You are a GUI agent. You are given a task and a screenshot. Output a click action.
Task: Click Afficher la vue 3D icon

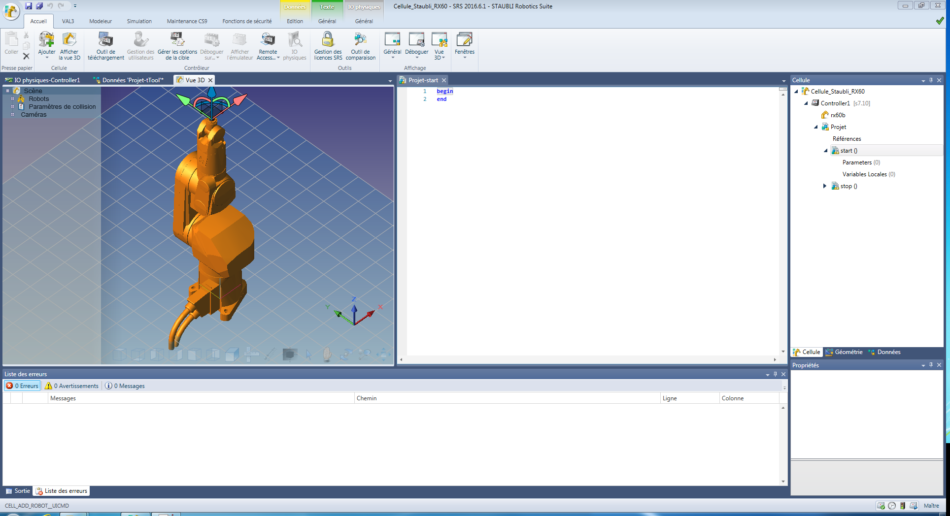69,40
